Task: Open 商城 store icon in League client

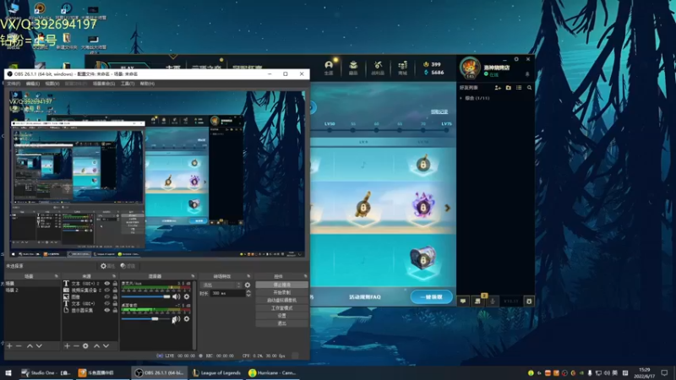Action: click(x=403, y=68)
